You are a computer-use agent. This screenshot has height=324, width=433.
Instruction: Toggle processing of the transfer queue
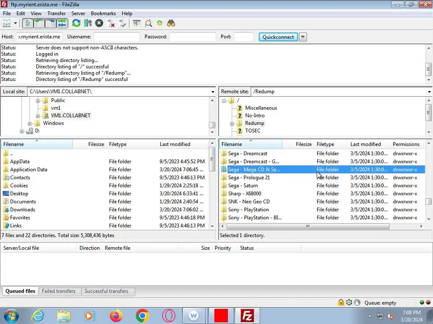click(x=88, y=24)
